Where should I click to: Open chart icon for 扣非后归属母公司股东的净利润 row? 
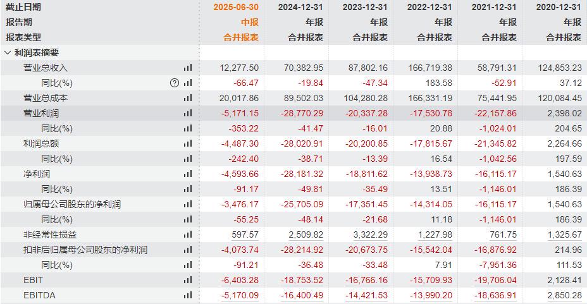(x=188, y=250)
